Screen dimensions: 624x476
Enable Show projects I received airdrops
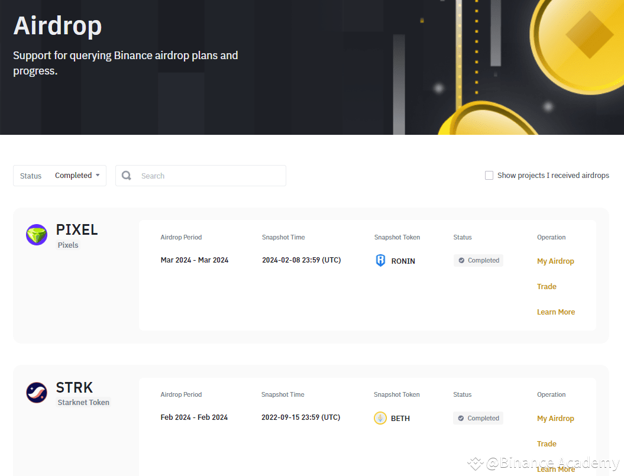tap(489, 175)
